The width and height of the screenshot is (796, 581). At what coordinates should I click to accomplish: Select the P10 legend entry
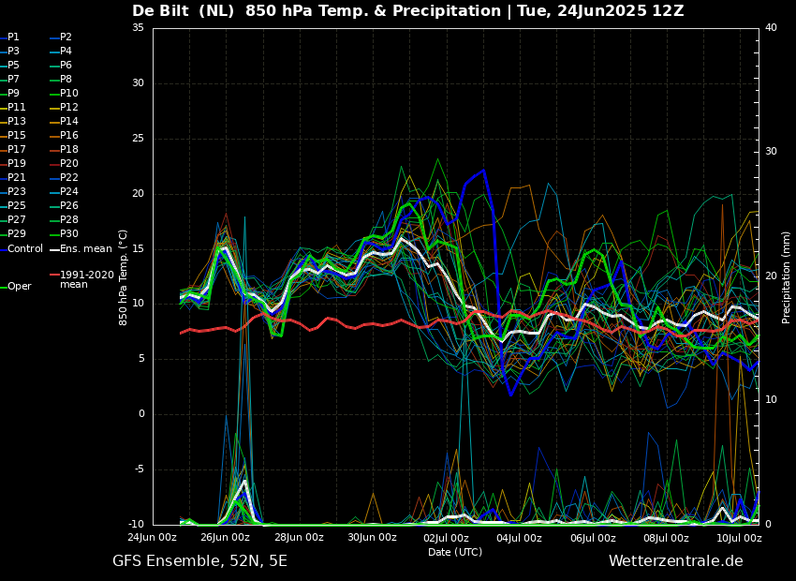coord(68,94)
